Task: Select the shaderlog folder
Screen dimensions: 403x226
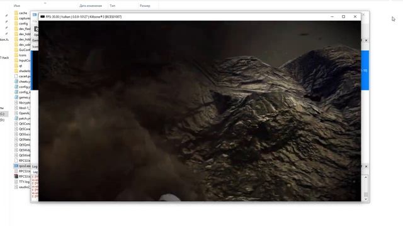Action: pos(22,71)
